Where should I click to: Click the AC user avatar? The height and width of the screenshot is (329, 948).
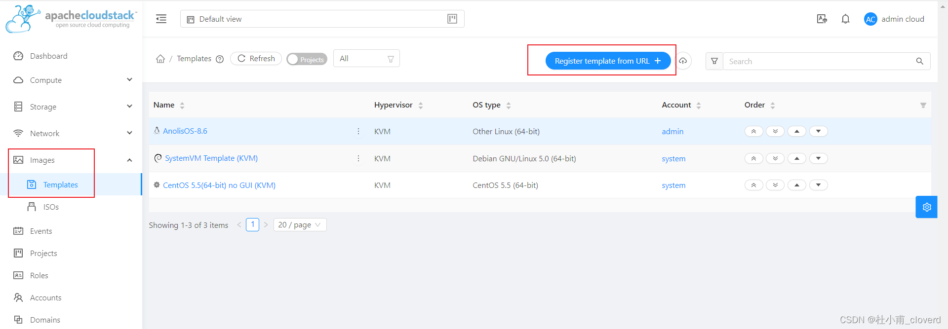point(870,19)
